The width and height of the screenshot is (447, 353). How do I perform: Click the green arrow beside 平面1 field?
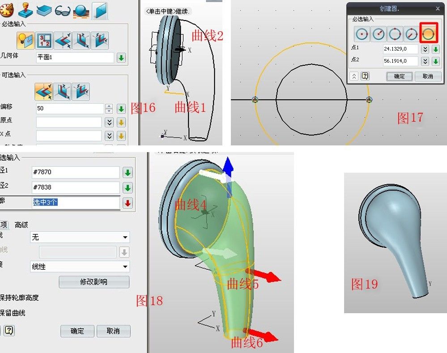(121, 58)
